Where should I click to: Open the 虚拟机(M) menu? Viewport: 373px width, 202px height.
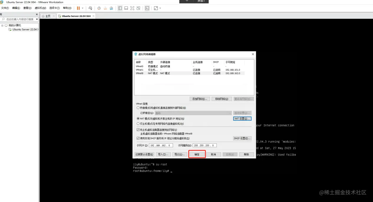click(40, 8)
